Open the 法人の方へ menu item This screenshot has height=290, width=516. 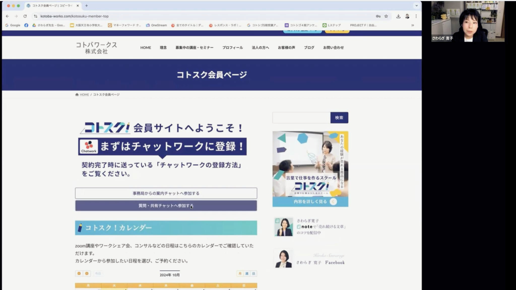click(x=261, y=48)
